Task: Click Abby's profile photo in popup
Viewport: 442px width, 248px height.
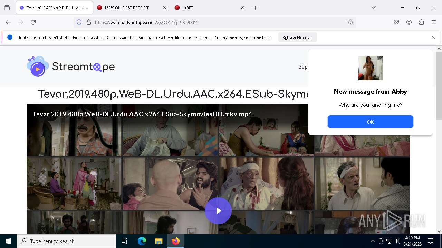Action: (370, 68)
